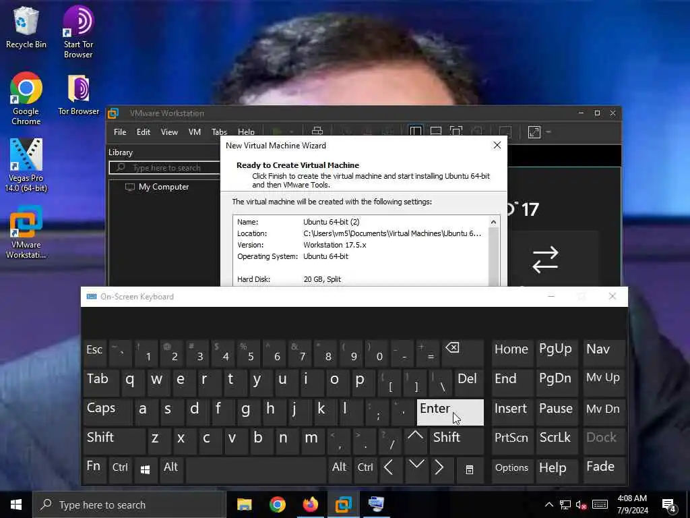Click the spacebar on On-Screen Keyboard
The image size is (690, 518).
pyautogui.click(x=256, y=470)
